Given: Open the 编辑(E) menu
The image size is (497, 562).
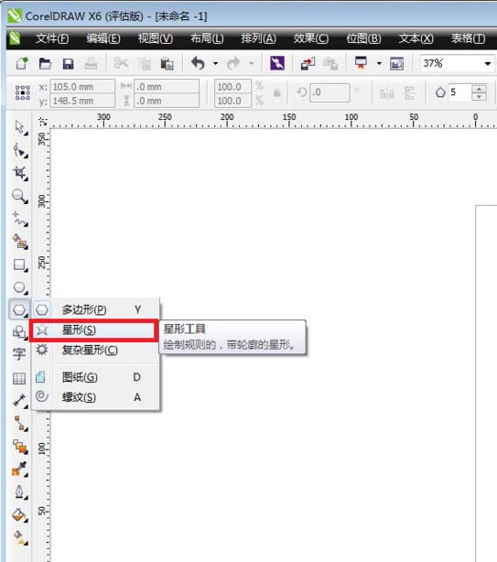Looking at the screenshot, I should 103,38.
